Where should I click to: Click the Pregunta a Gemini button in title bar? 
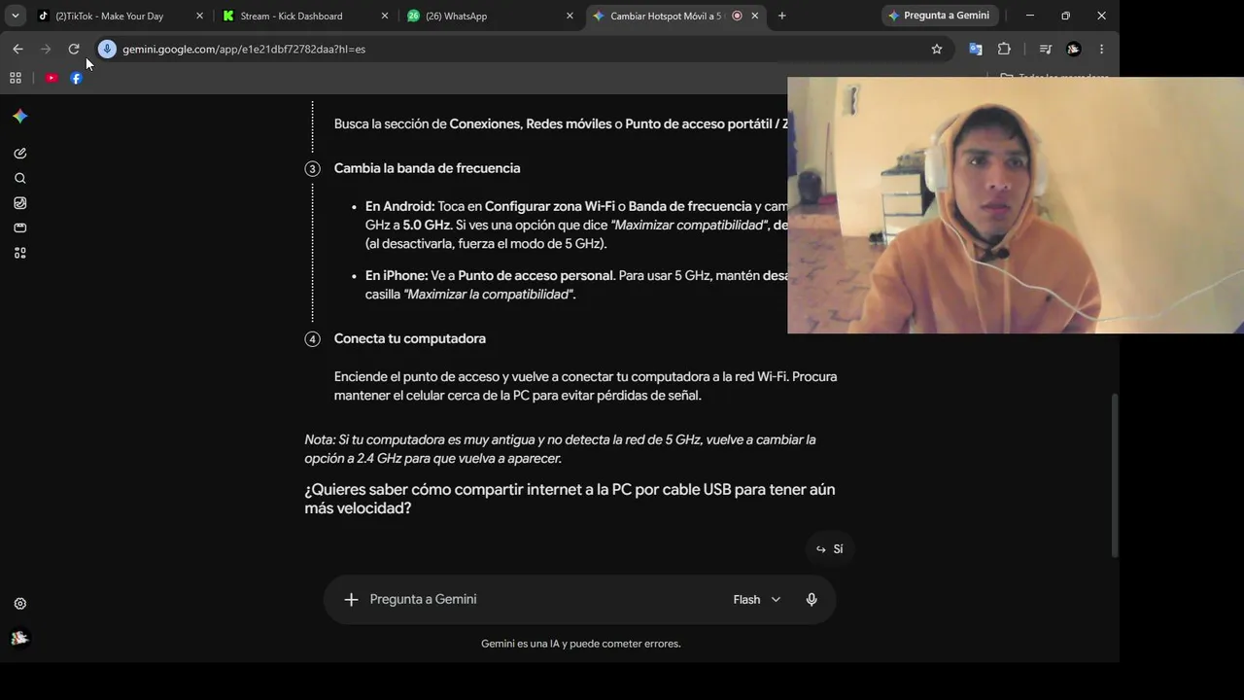(x=939, y=16)
